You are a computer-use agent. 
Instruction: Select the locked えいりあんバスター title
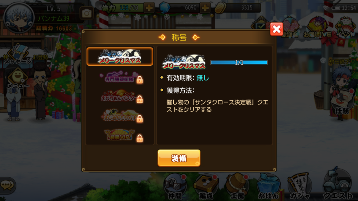(120, 97)
